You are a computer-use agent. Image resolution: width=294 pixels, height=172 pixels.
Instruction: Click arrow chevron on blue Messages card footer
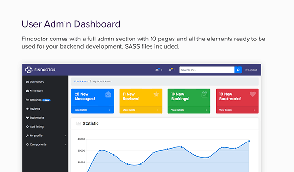pos(110,110)
